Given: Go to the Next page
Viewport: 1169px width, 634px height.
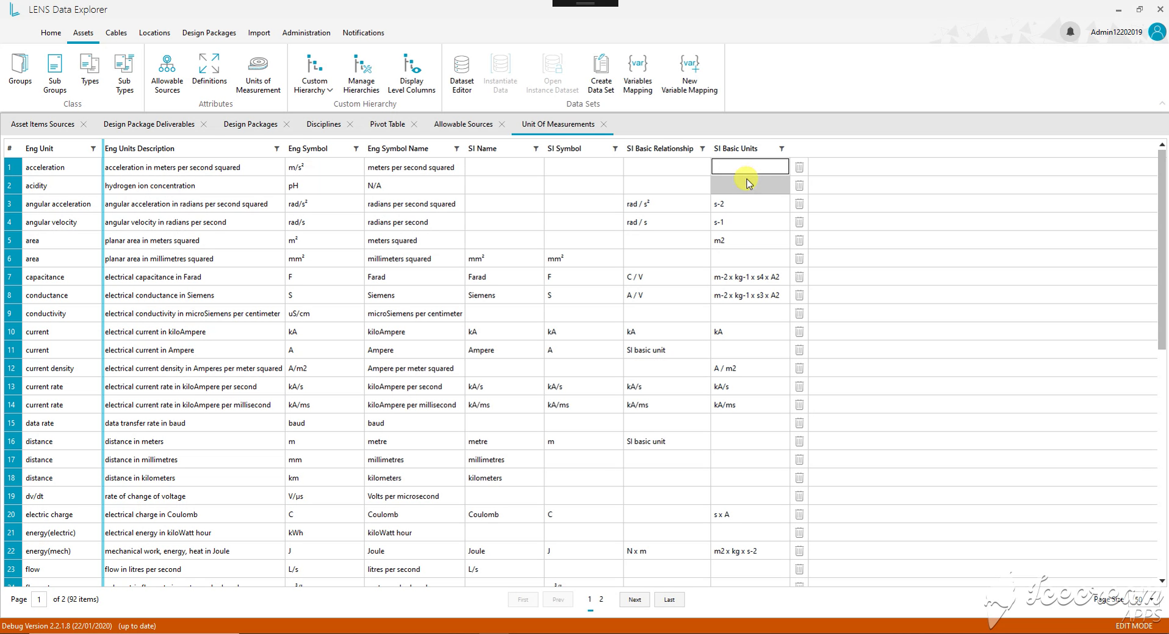Looking at the screenshot, I should pos(635,600).
